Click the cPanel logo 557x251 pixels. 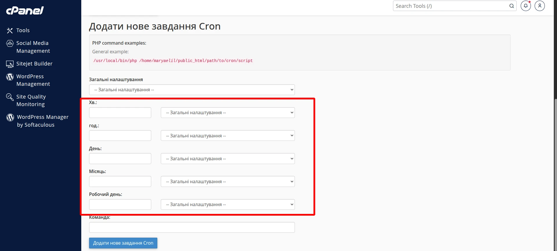[x=25, y=11]
